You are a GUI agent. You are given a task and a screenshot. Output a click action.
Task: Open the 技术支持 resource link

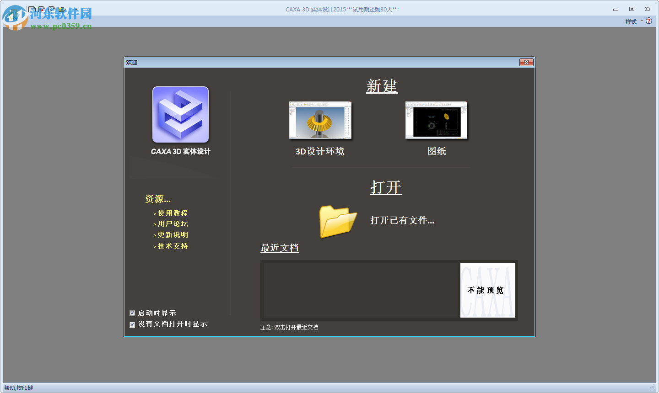(x=173, y=246)
